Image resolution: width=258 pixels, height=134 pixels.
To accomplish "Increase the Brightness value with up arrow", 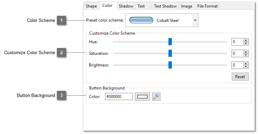I will pyautogui.click(x=246, y=63).
